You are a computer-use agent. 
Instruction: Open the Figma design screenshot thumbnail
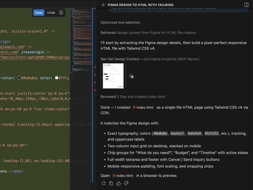[113, 76]
